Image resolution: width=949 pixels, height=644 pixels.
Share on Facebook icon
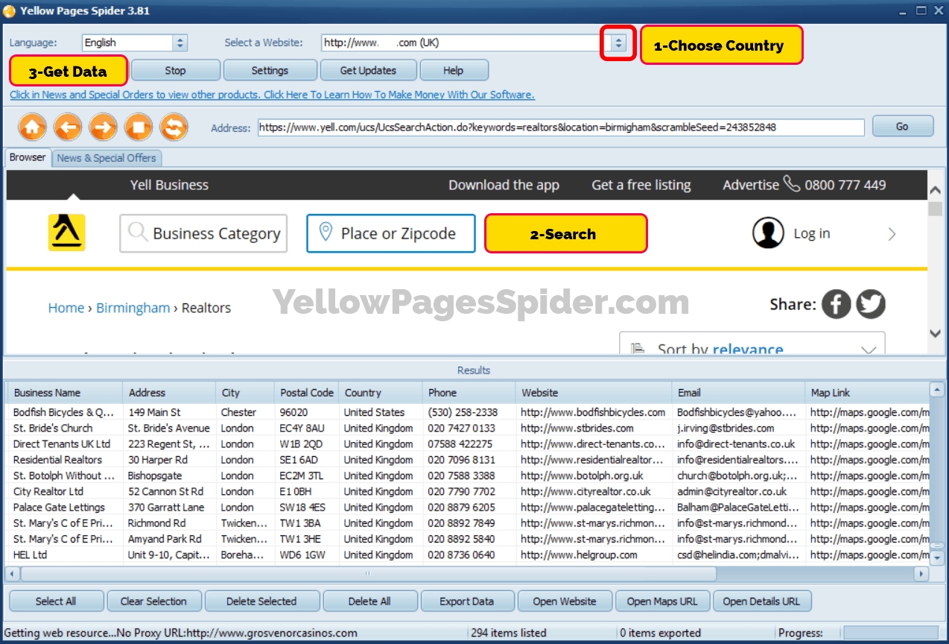(x=837, y=304)
